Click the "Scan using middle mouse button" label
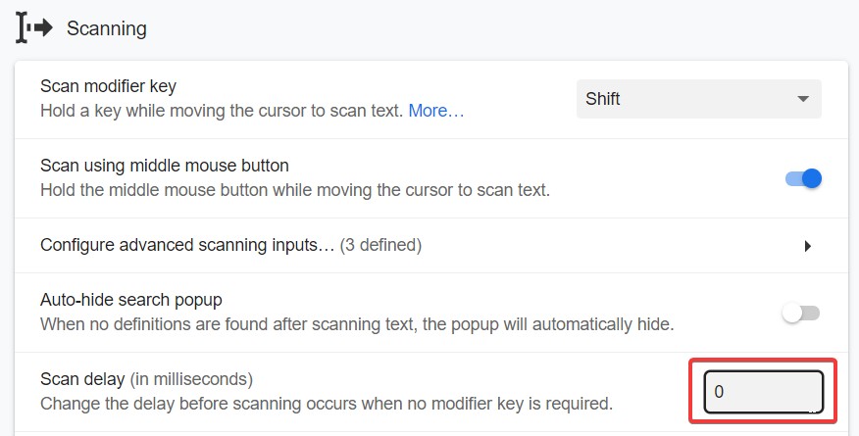Viewport: 859px width, 436px height. (165, 166)
